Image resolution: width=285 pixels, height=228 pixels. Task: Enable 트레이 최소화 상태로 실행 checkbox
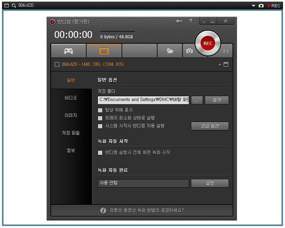coord(100,118)
